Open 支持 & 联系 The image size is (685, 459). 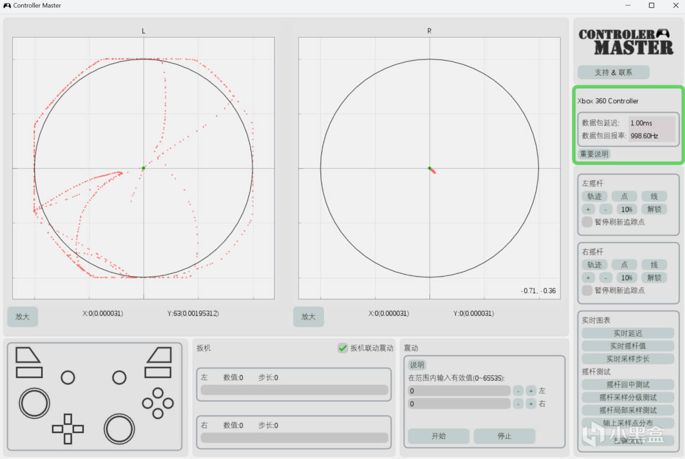[x=613, y=72]
